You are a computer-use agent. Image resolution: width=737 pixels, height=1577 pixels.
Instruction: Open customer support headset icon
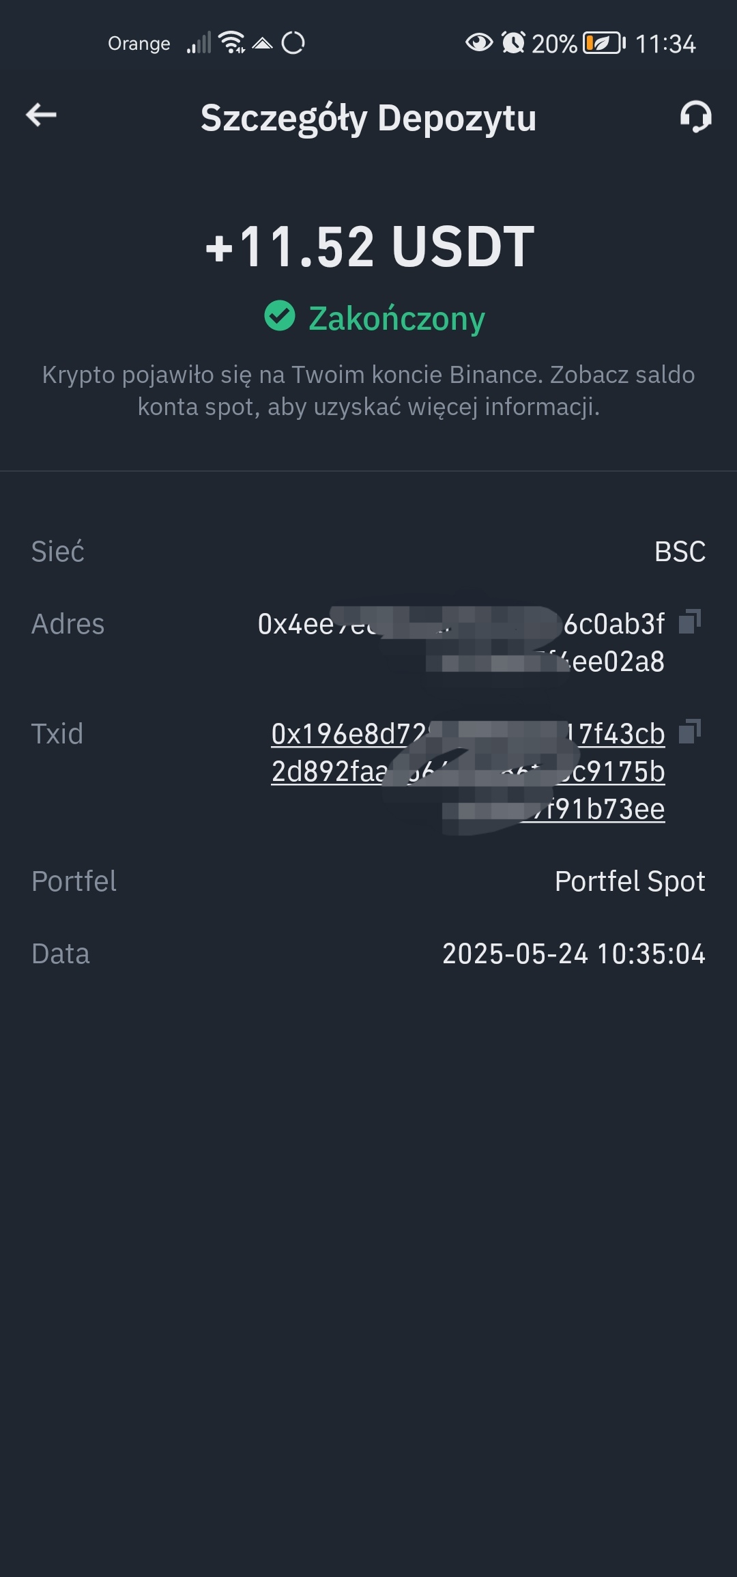pos(695,116)
